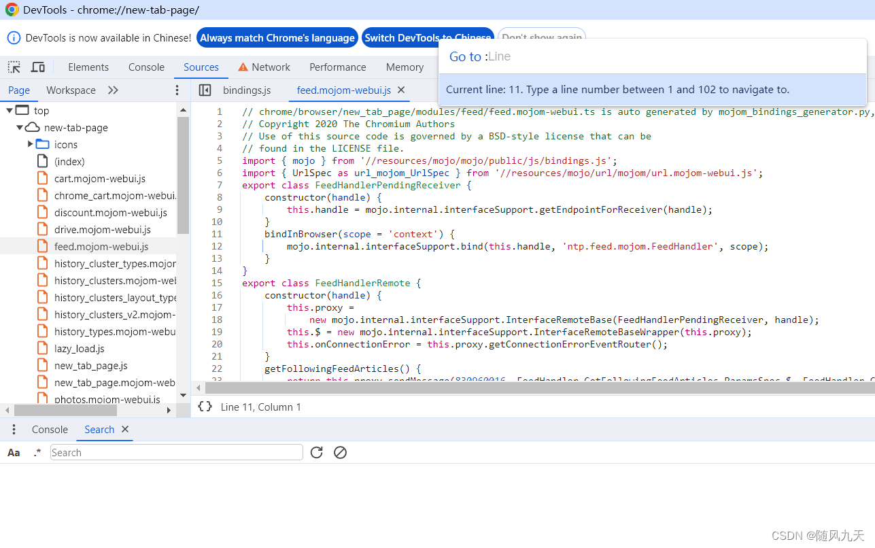Click file tree vertical scrollbar up arrow
Image resolution: width=875 pixels, height=548 pixels.
pyautogui.click(x=183, y=109)
